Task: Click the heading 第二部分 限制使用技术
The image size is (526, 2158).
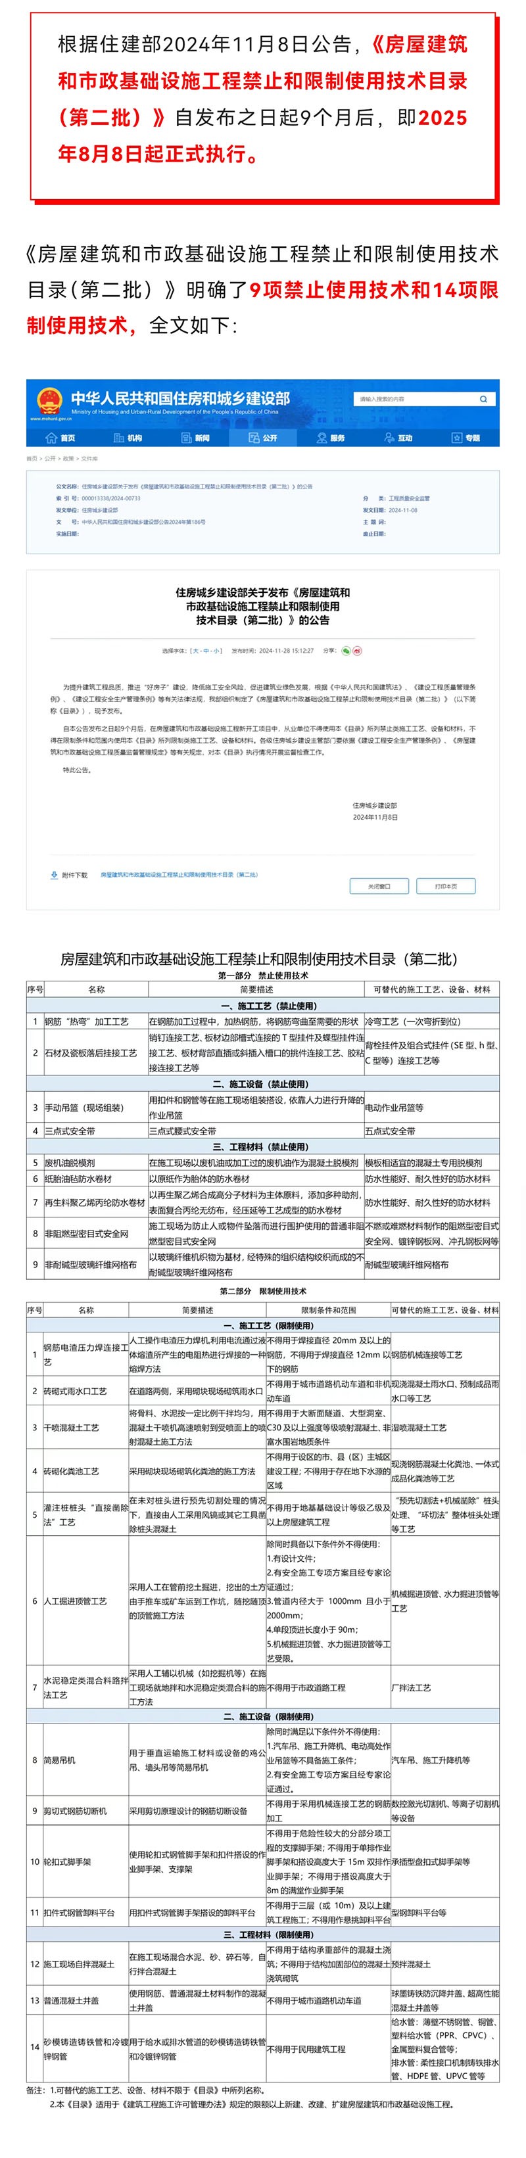Action: tap(263, 1291)
